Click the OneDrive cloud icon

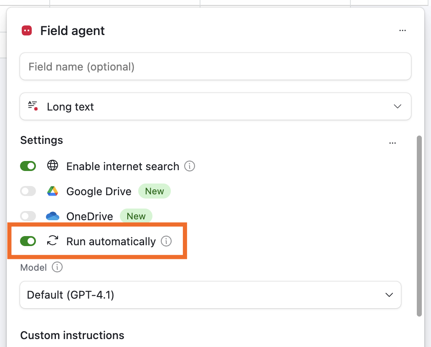click(52, 216)
